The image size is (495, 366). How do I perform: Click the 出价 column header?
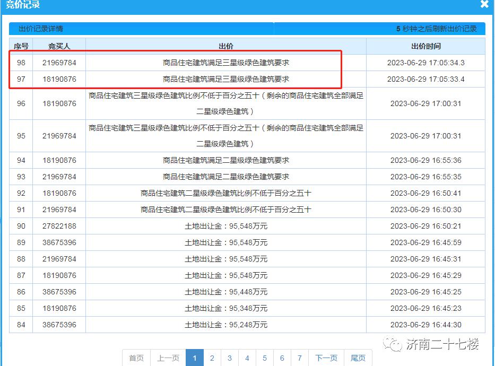coord(227,46)
